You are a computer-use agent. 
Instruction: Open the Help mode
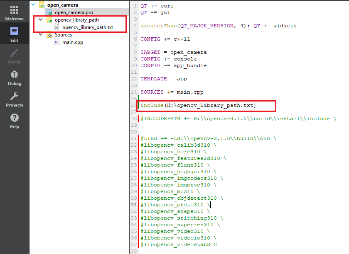point(14,121)
